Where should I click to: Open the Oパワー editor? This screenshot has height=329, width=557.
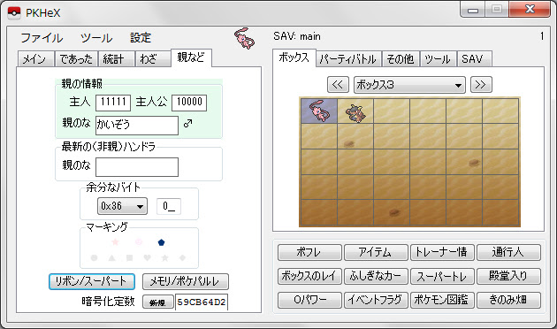309,300
